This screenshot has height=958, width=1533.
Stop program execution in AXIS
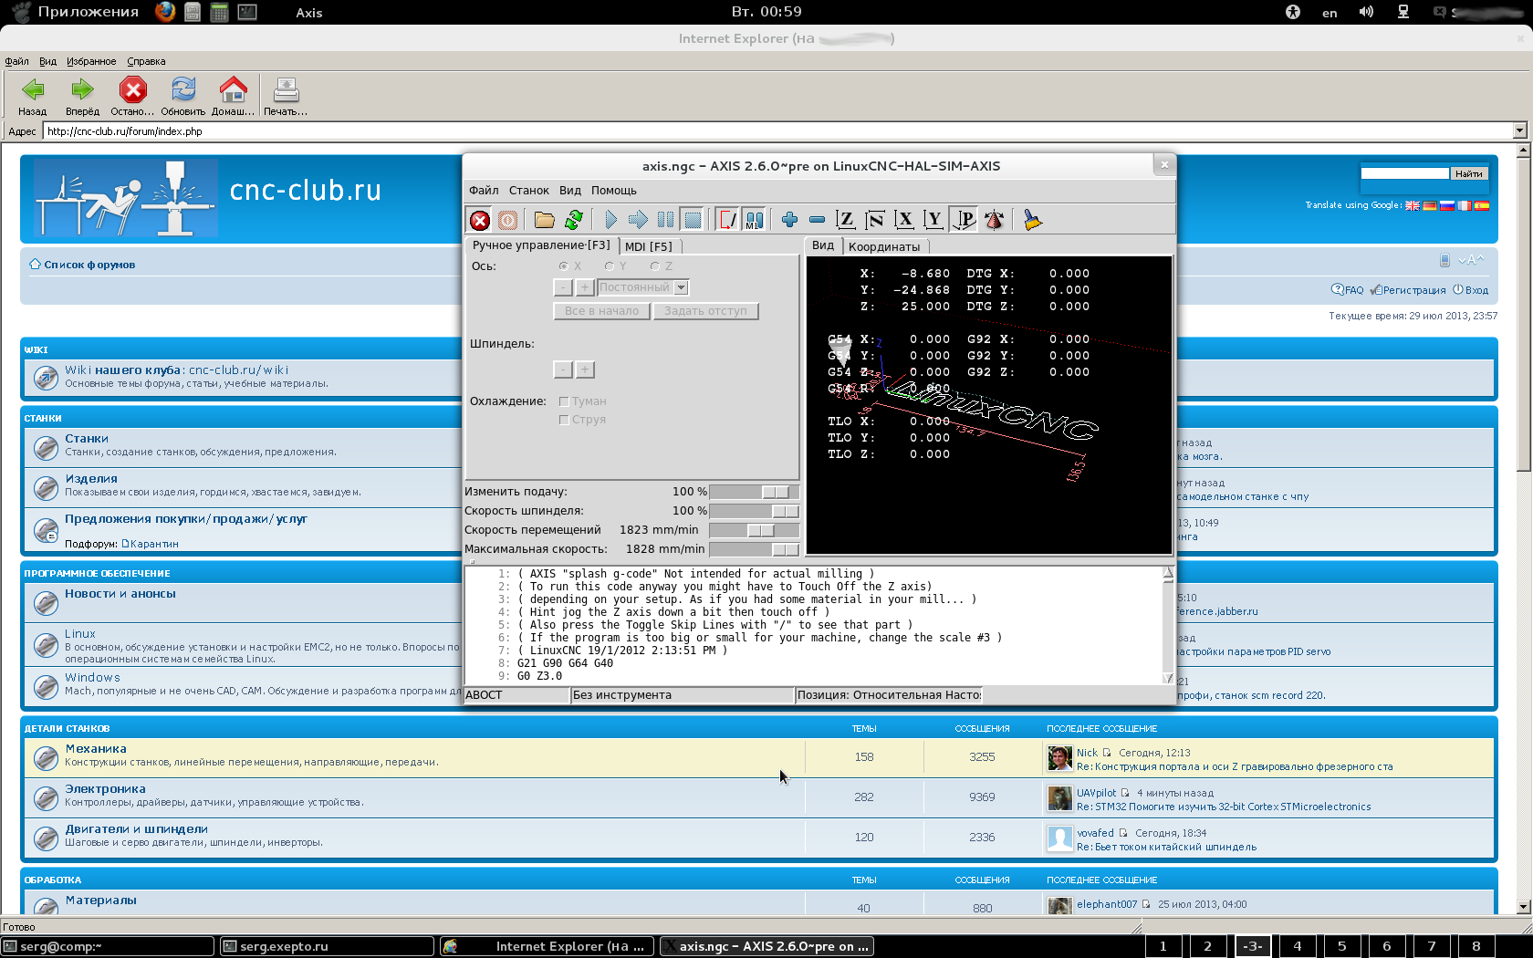(x=693, y=220)
